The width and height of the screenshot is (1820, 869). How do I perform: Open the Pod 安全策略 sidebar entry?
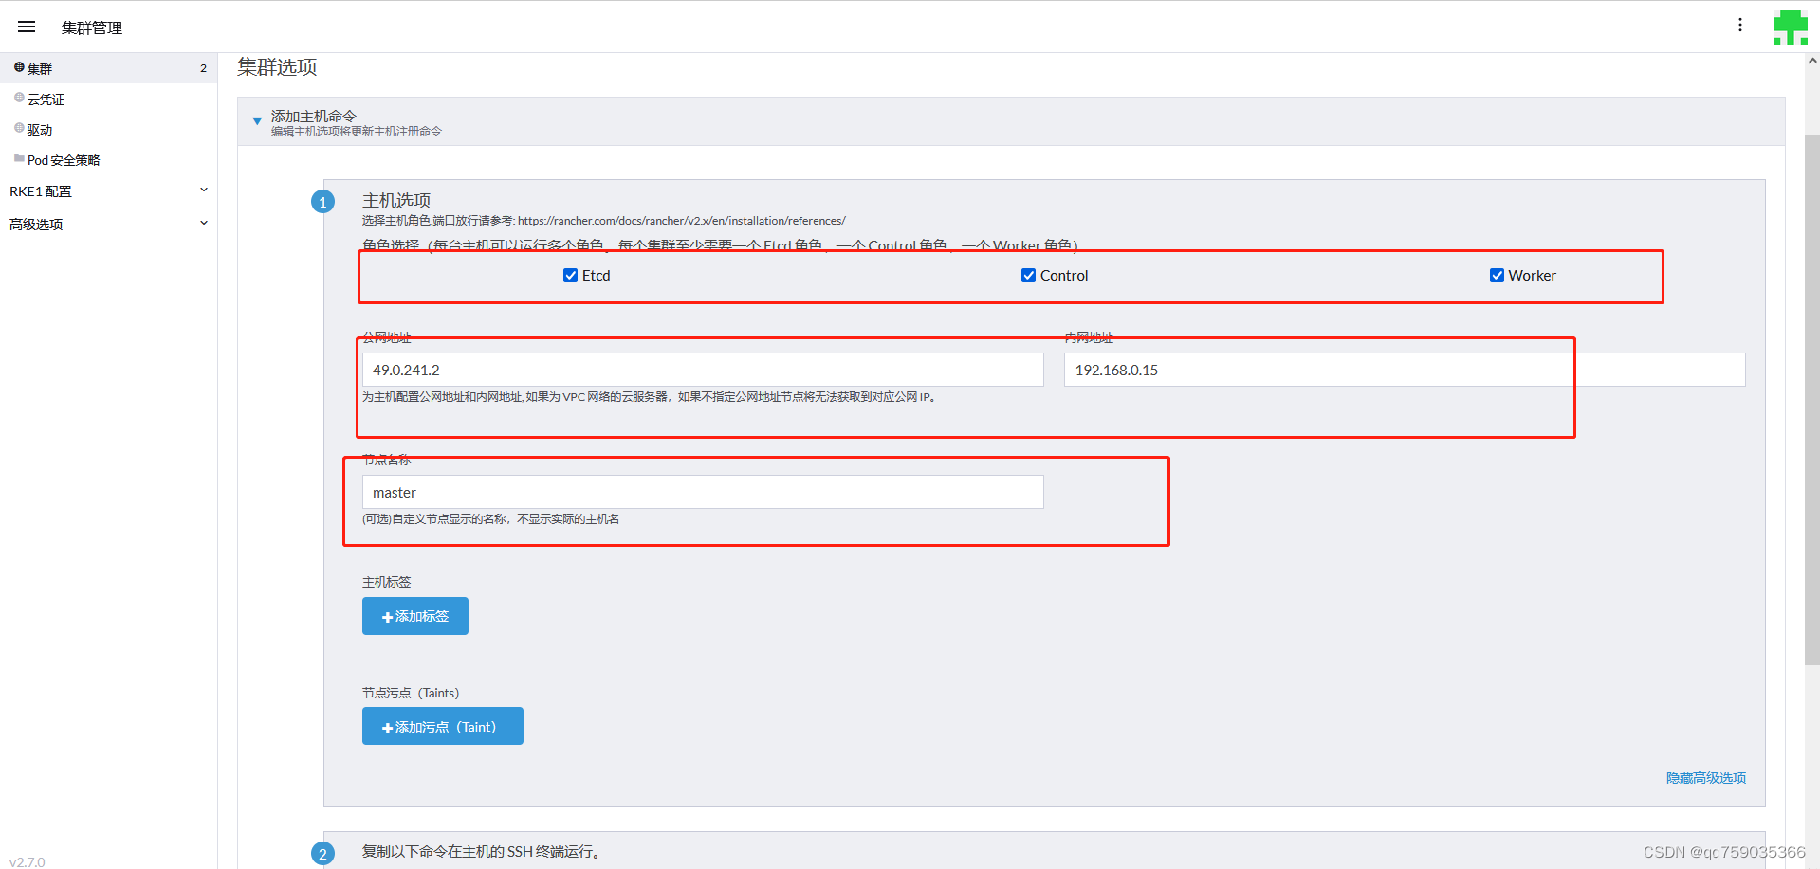(64, 159)
